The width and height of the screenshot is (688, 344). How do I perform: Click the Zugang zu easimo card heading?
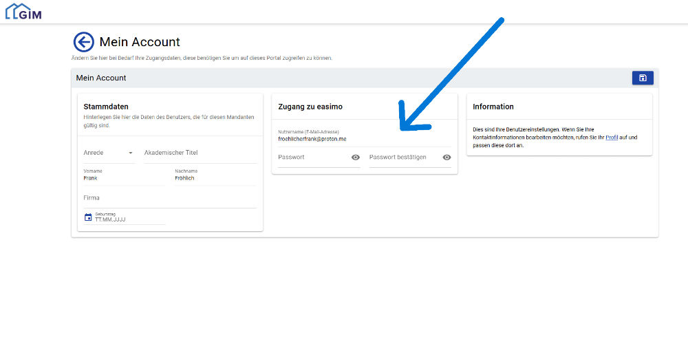tap(310, 107)
